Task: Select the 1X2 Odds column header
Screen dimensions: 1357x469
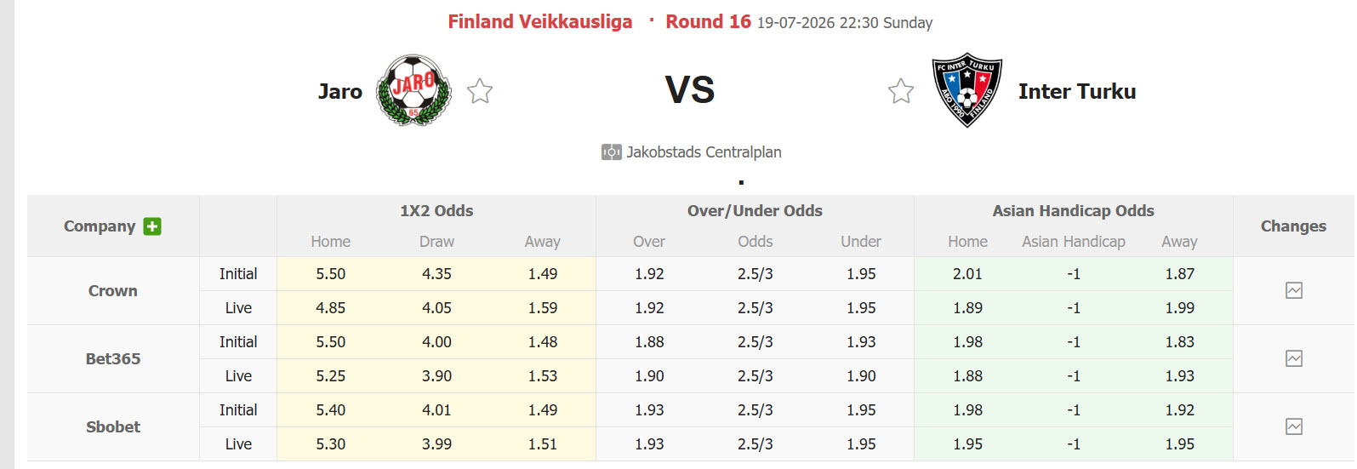Action: [x=436, y=211]
